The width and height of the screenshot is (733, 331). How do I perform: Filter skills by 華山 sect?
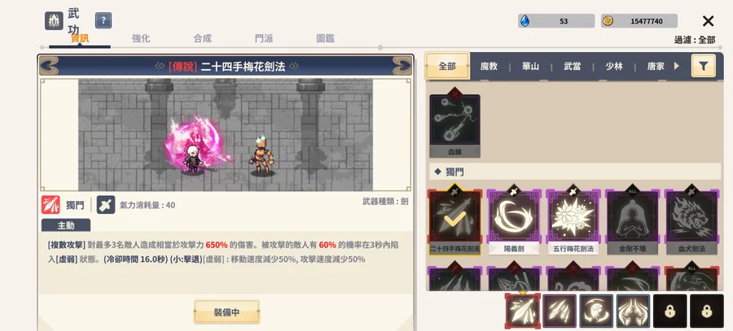click(x=530, y=67)
